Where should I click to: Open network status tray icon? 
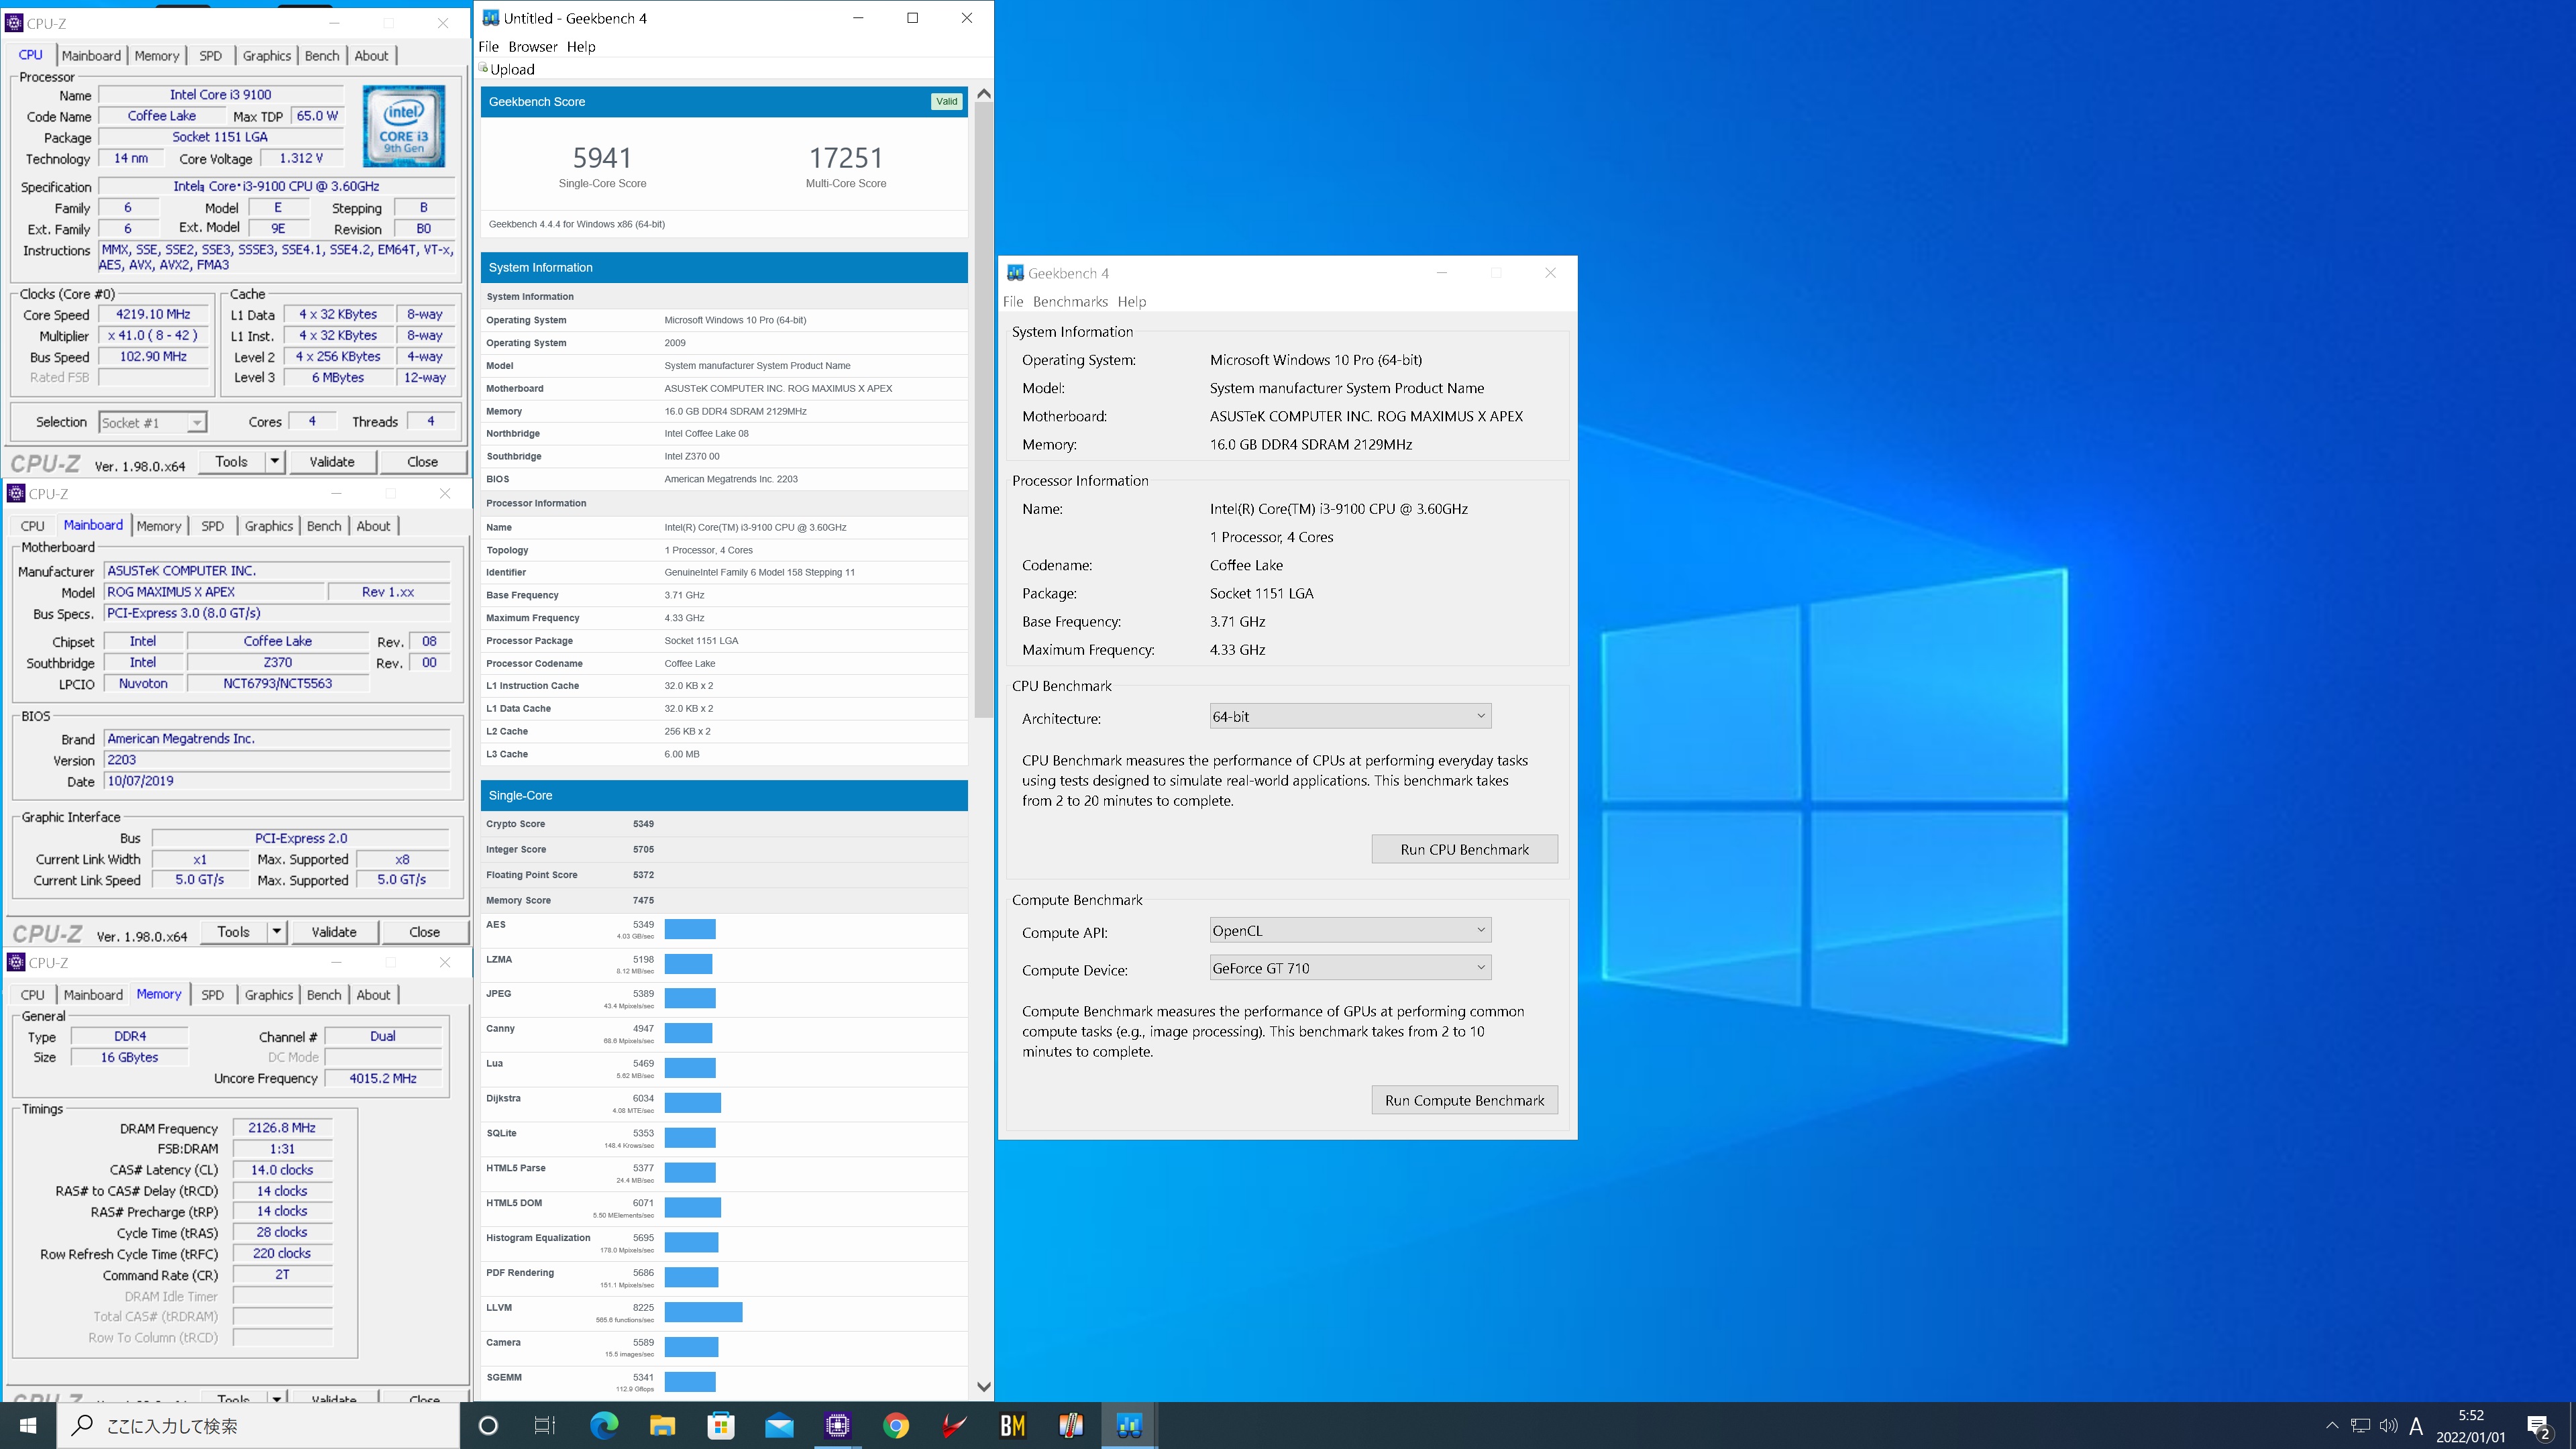pyautogui.click(x=2360, y=1425)
